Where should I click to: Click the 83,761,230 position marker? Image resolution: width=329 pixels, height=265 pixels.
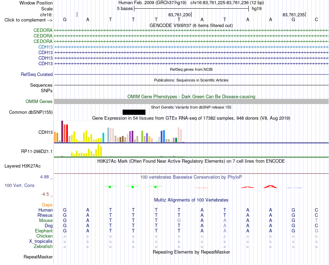point(179,15)
